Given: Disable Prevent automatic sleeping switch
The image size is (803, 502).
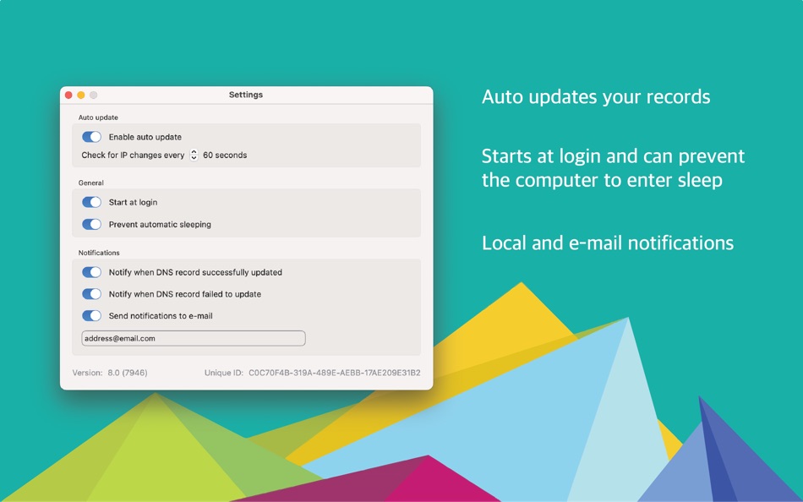Looking at the screenshot, I should [91, 224].
